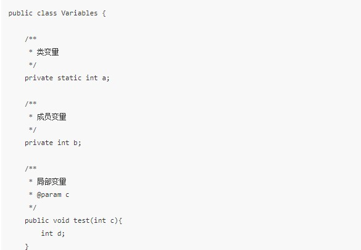
Task: Click the 'static' keyword before int a
Action: point(69,78)
